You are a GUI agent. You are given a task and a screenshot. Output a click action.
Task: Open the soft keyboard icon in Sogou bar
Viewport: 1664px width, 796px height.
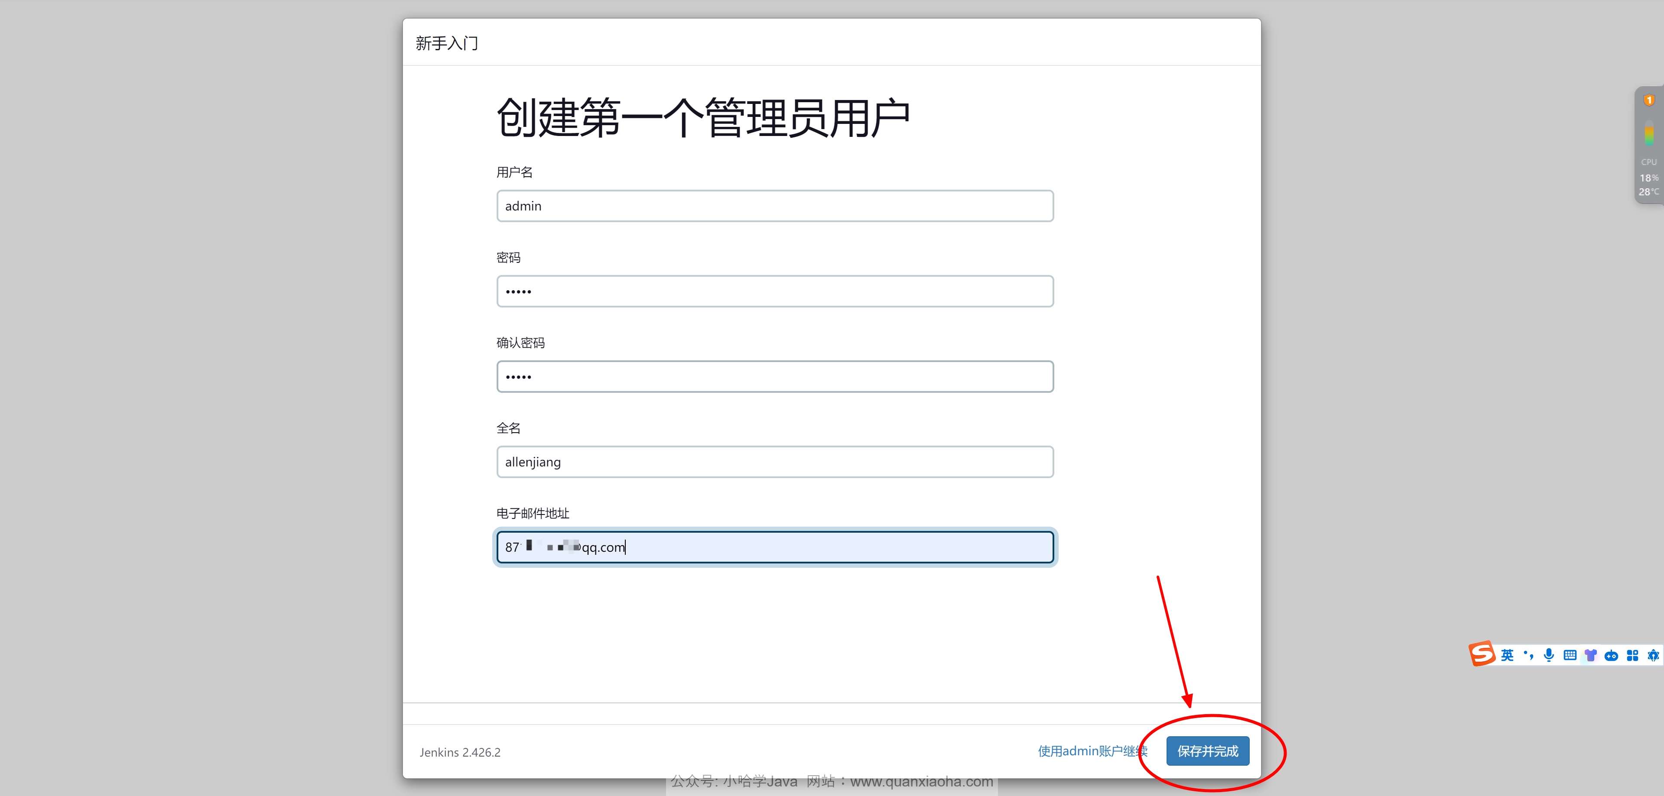[x=1570, y=655]
